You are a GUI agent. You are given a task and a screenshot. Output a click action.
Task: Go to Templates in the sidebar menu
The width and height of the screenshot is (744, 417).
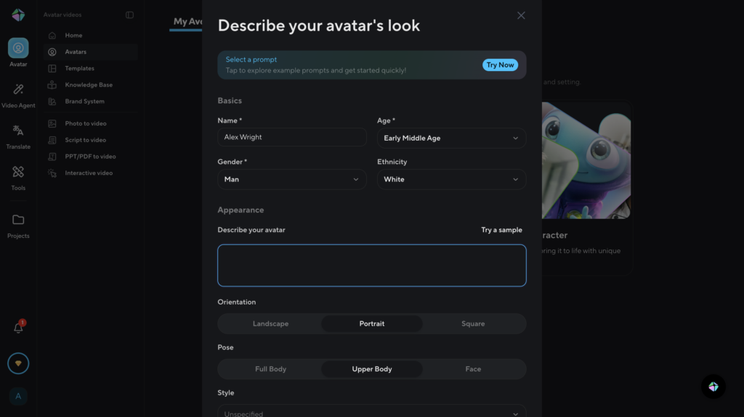tap(91, 69)
